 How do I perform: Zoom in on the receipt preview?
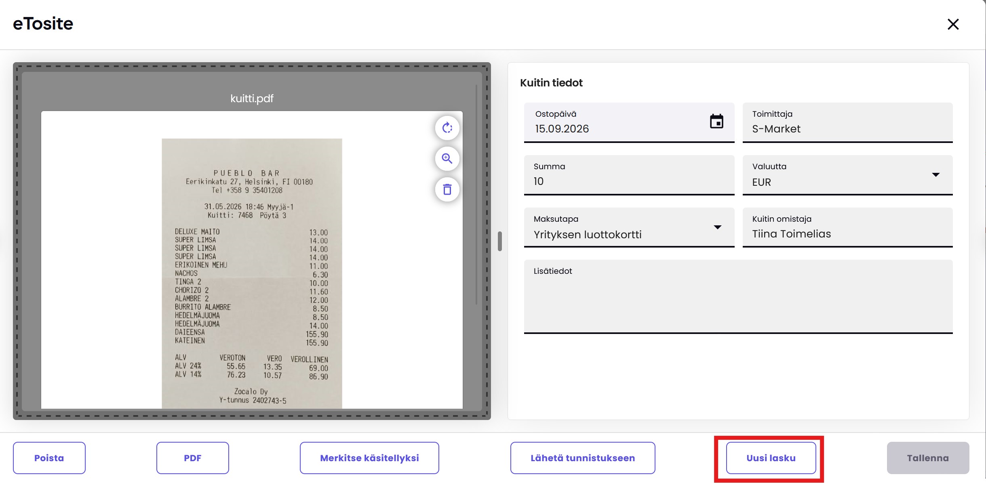(447, 158)
